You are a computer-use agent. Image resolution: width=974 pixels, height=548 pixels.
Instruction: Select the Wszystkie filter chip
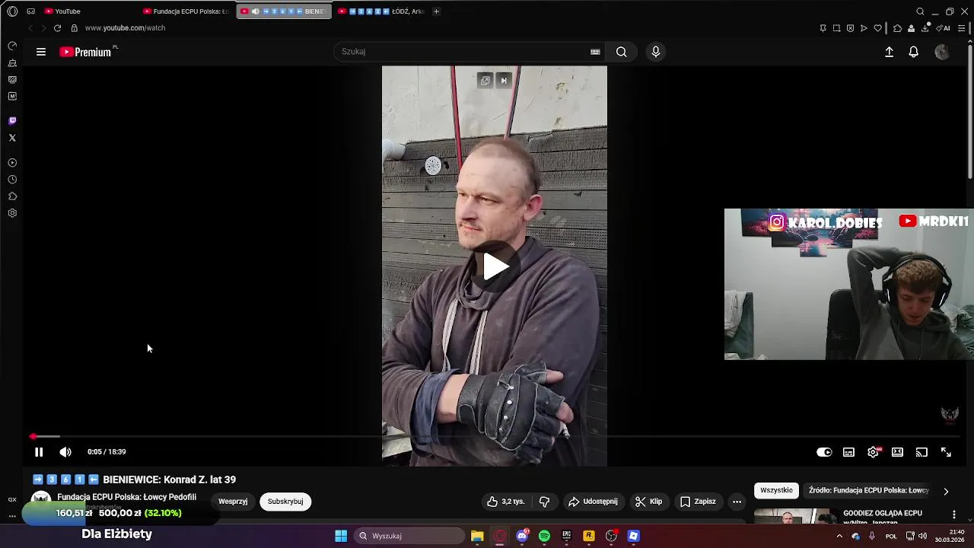776,490
